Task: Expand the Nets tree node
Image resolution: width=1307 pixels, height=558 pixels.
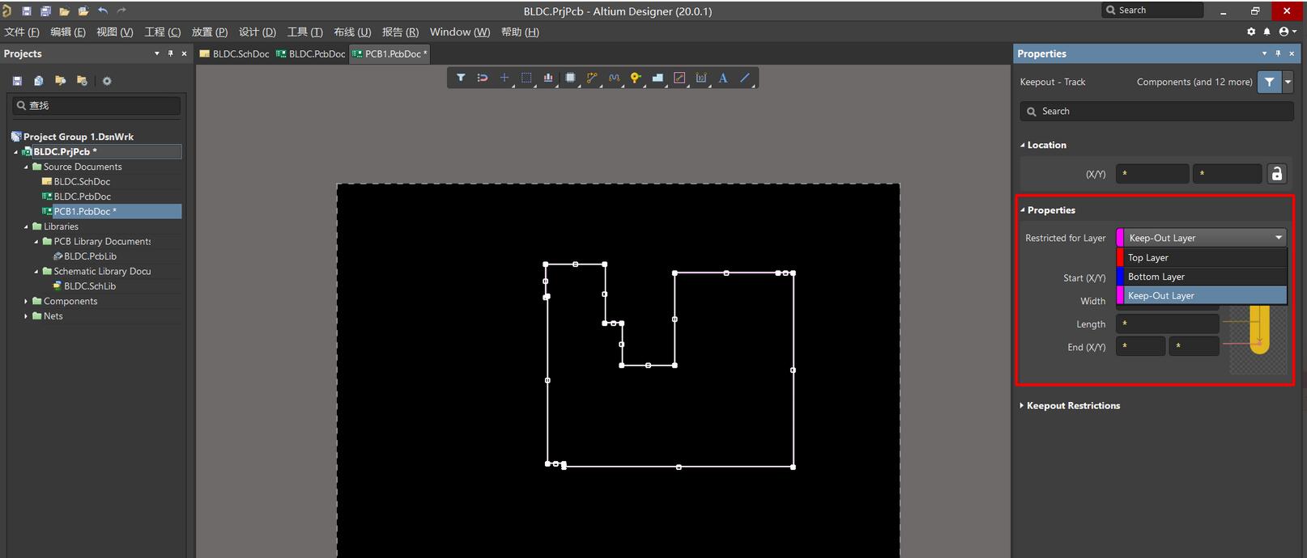Action: point(26,316)
